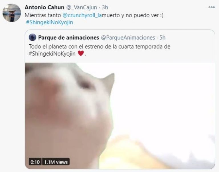The image size is (219, 172).
Task: Click the word 'Mientras tanto' in the tweet
Action: point(43,15)
